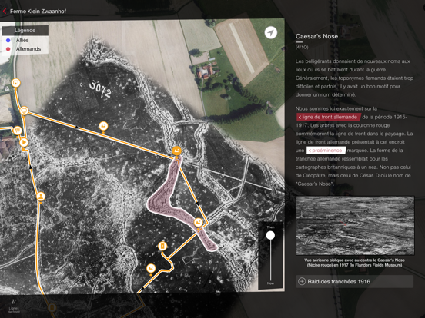Open the phone device marker on the route
The image size is (425, 318).
[162, 246]
